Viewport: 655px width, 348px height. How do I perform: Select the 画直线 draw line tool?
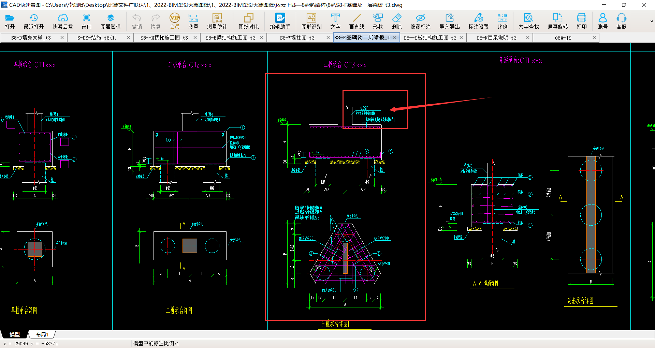click(357, 21)
